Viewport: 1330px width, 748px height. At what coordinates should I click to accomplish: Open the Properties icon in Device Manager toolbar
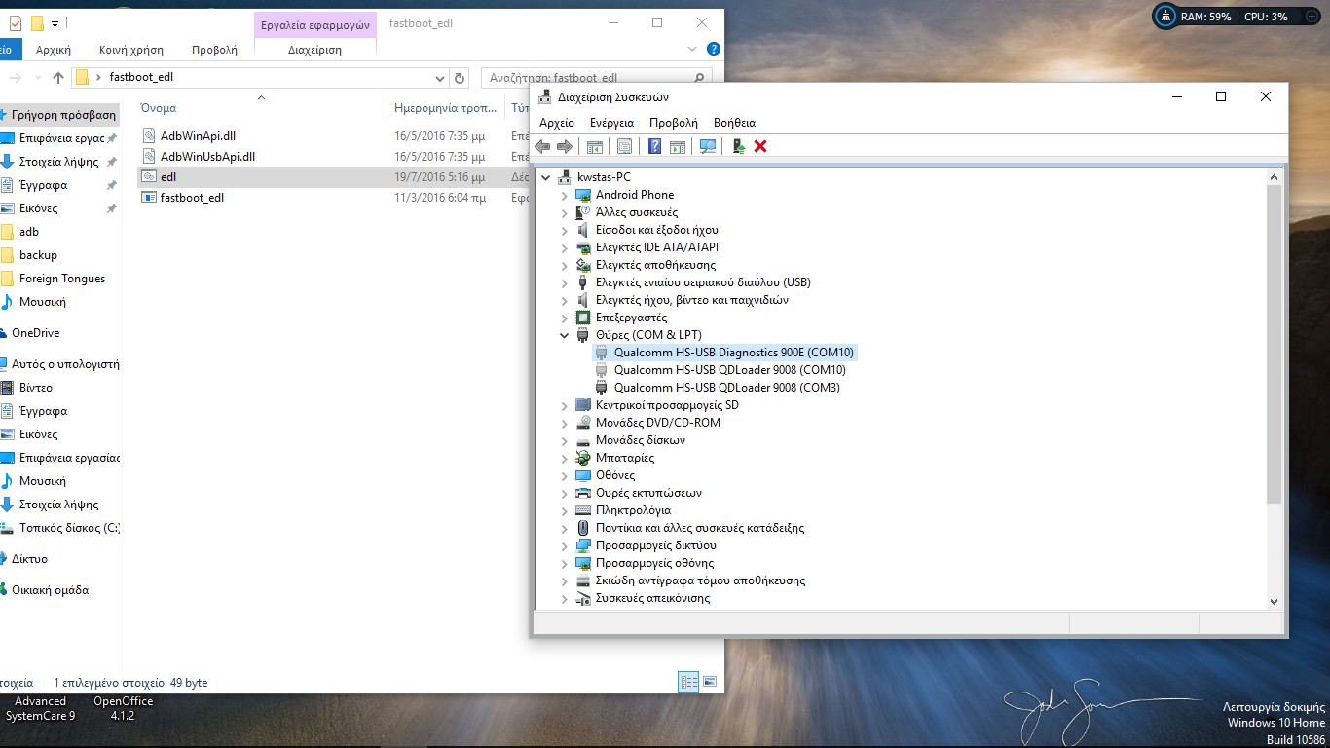tap(624, 146)
